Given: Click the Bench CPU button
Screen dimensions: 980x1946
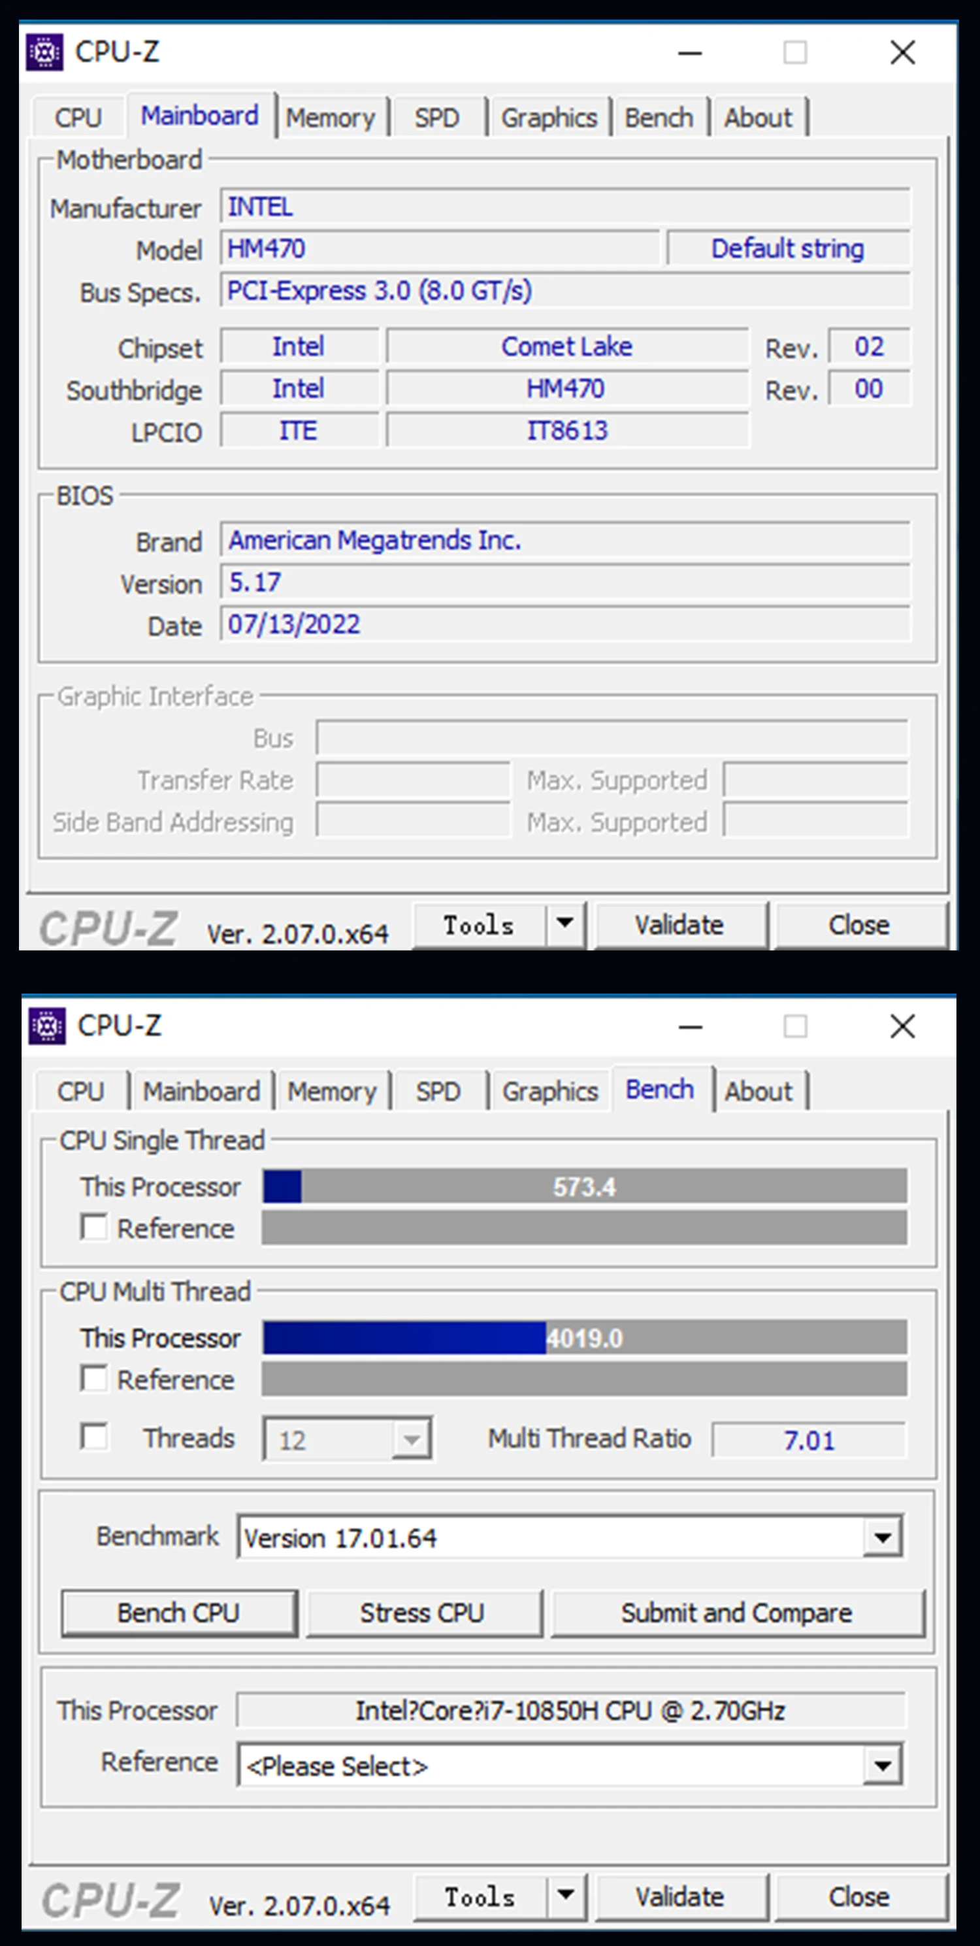Looking at the screenshot, I should [179, 1613].
